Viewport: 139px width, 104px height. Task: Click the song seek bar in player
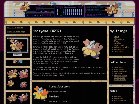coord(40,13)
